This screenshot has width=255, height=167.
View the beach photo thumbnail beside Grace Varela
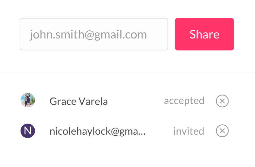pyautogui.click(x=28, y=100)
